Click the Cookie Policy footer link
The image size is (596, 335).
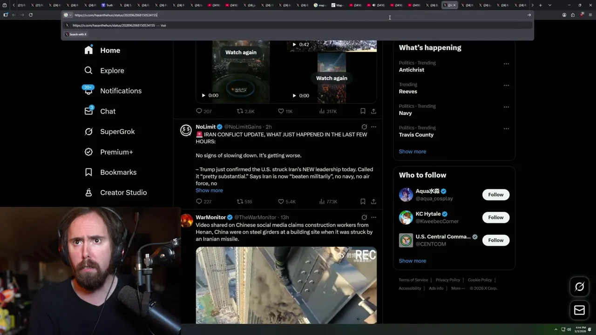pos(480,280)
